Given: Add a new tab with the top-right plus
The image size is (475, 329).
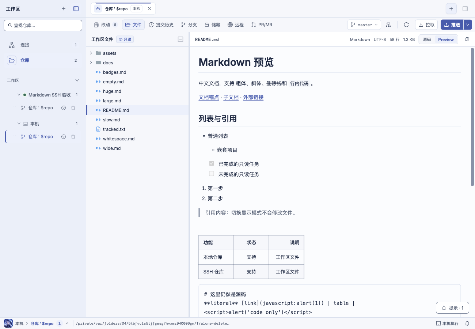Looking at the screenshot, I should click(451, 9).
